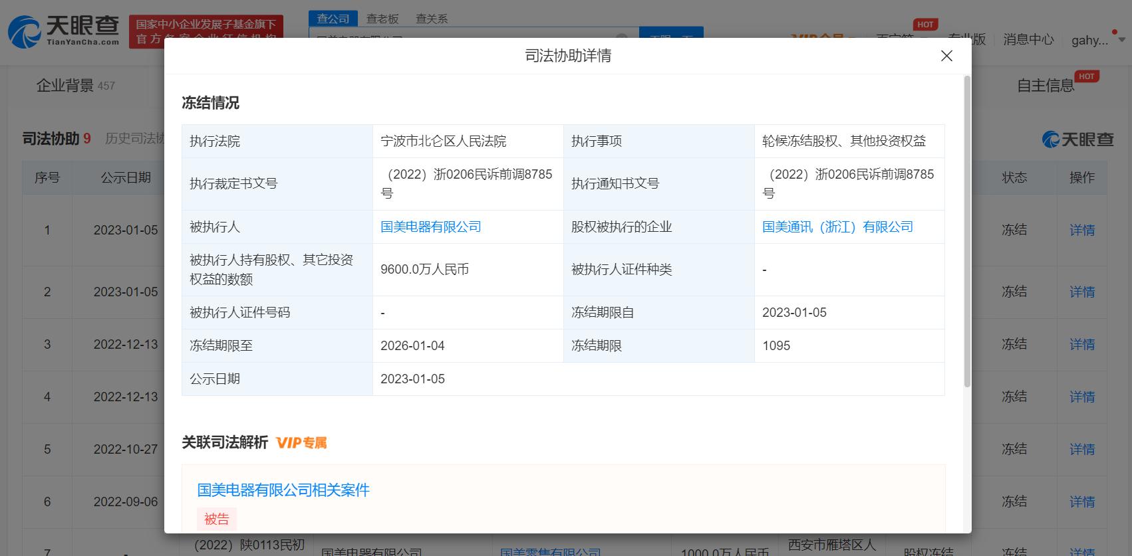Open the 企业背景 tab
1132x556 pixels.
[75, 86]
